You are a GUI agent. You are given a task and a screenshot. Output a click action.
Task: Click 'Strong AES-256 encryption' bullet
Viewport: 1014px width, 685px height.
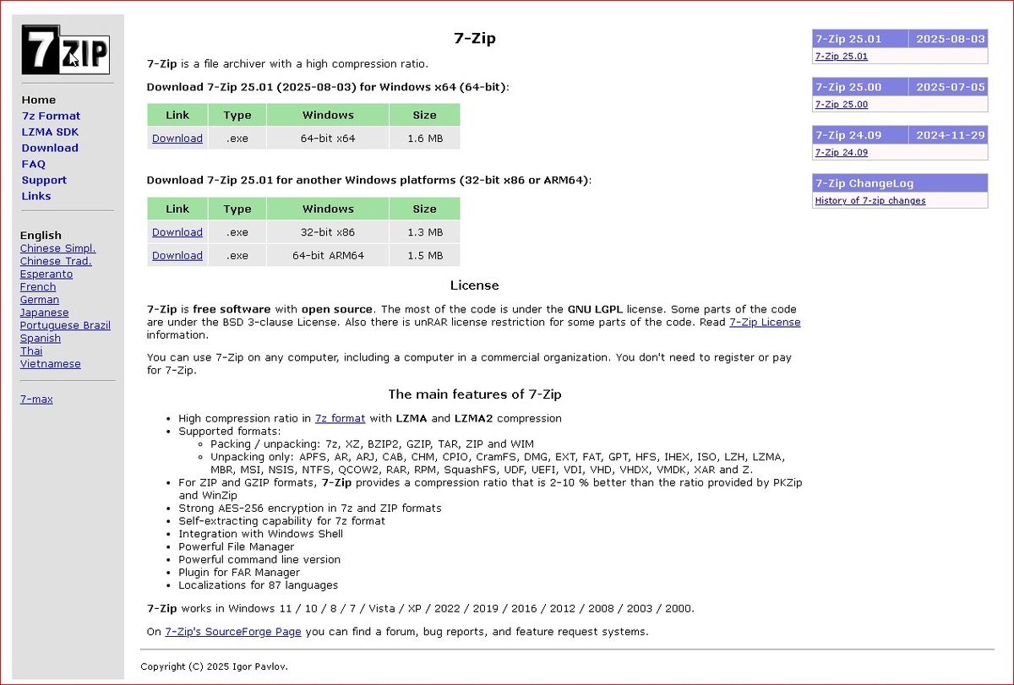tap(309, 508)
